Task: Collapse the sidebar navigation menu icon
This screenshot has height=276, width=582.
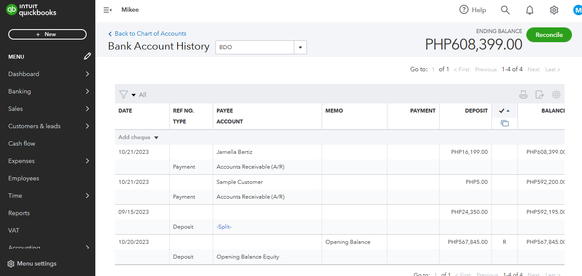Action: [108, 10]
